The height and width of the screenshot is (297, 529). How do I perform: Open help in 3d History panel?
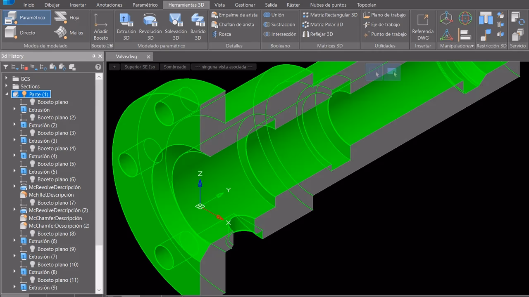[x=98, y=67]
